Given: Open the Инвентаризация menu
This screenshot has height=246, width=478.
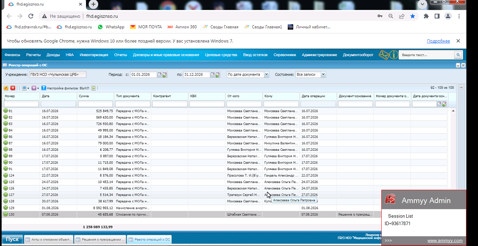Looking at the screenshot, I should [94, 55].
